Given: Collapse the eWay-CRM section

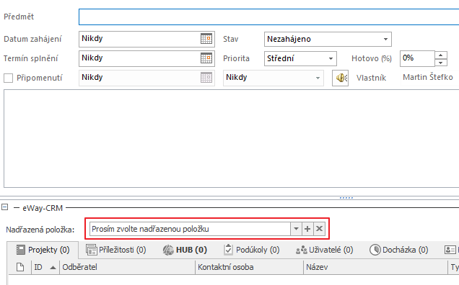Looking at the screenshot, I should click(4, 207).
